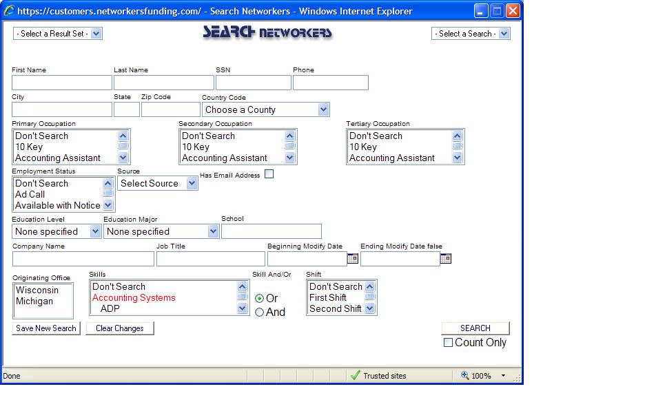Image resolution: width=656 pixels, height=413 pixels.
Task: Select Accounting Systems in Skills list
Action: 163,297
